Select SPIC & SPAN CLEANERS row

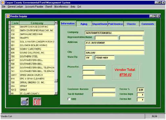point(32,79)
